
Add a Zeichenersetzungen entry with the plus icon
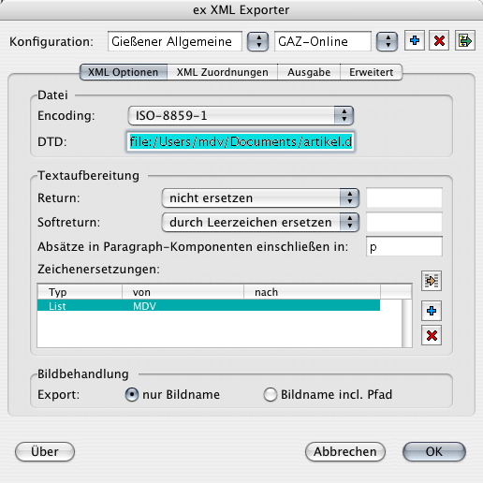432,311
